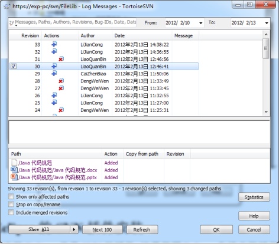Uncheck the checkbox on revision 30 row
This screenshot has width=279, height=244.
point(14,66)
